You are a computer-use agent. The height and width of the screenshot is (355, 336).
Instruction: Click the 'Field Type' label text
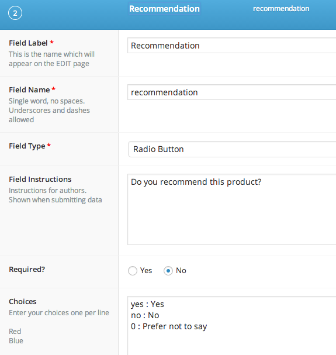[27, 146]
